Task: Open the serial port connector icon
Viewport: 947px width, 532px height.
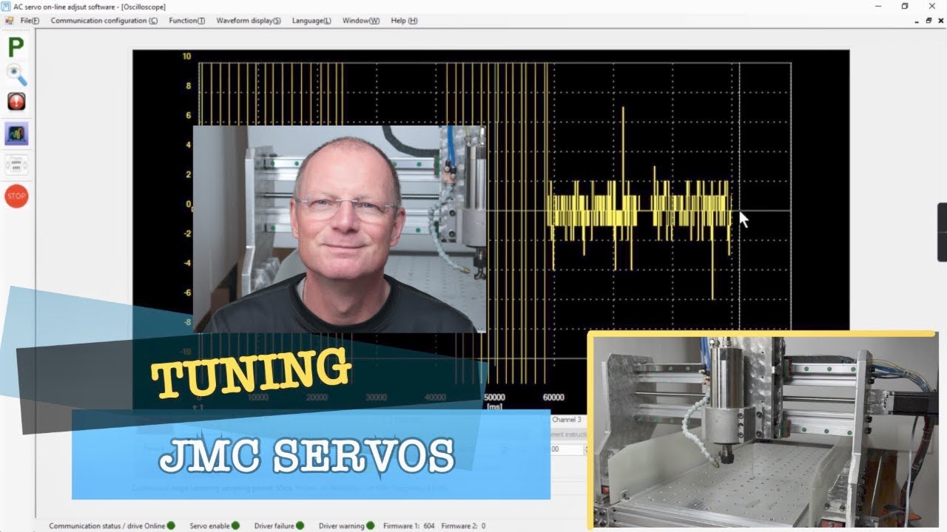Action: (16, 164)
